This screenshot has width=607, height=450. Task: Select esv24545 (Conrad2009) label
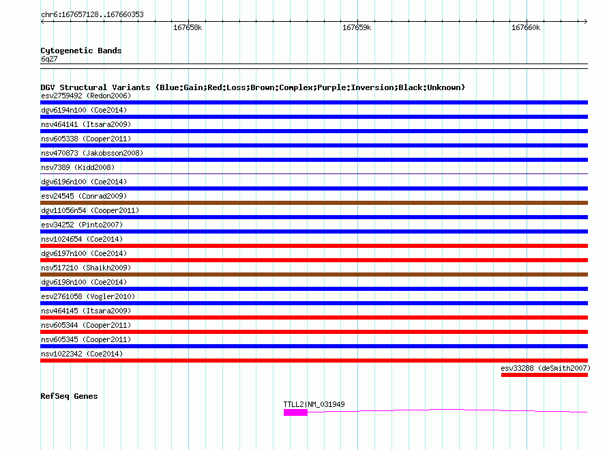tap(84, 196)
